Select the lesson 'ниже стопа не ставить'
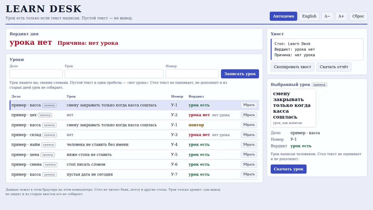The image size is (373, 210). pyautogui.click(x=89, y=155)
